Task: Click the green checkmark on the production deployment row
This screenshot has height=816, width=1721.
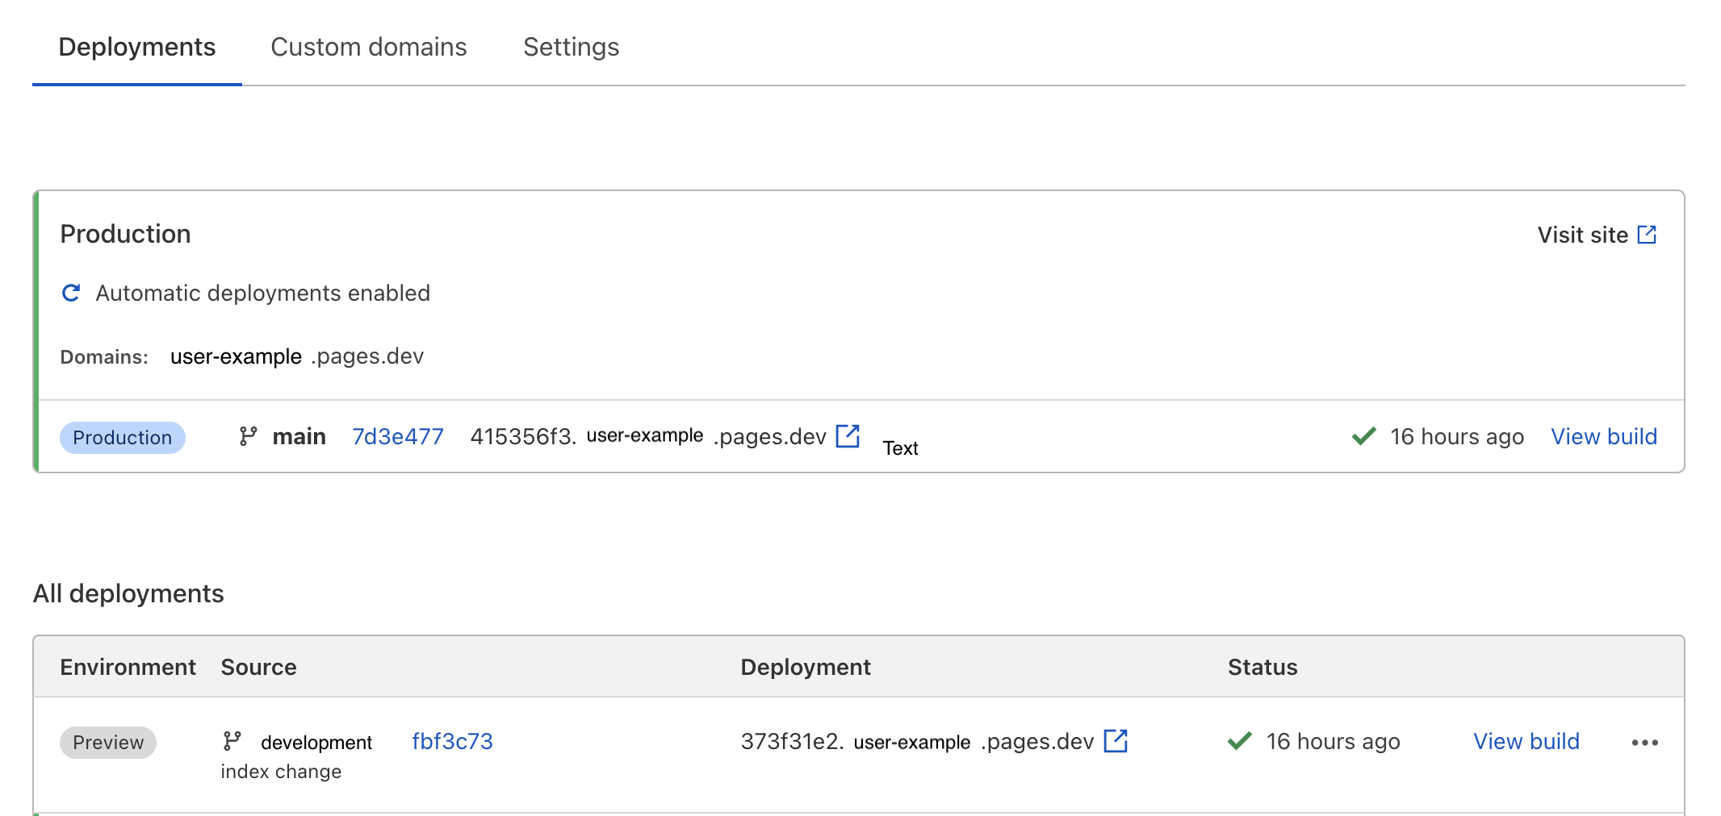Action: click(x=1362, y=436)
